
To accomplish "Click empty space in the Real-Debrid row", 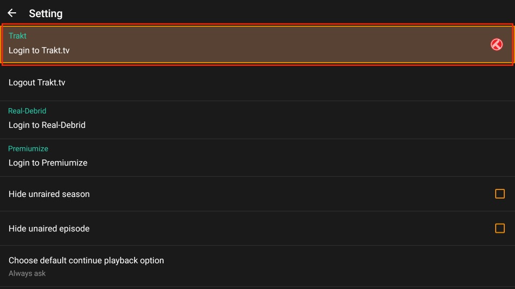I will 268,120.
